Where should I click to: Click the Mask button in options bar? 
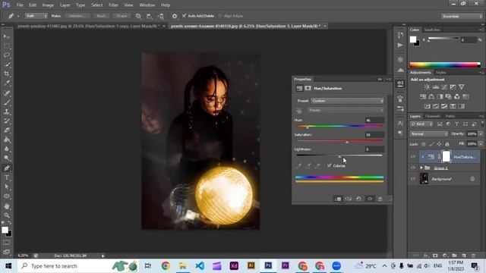click(101, 16)
